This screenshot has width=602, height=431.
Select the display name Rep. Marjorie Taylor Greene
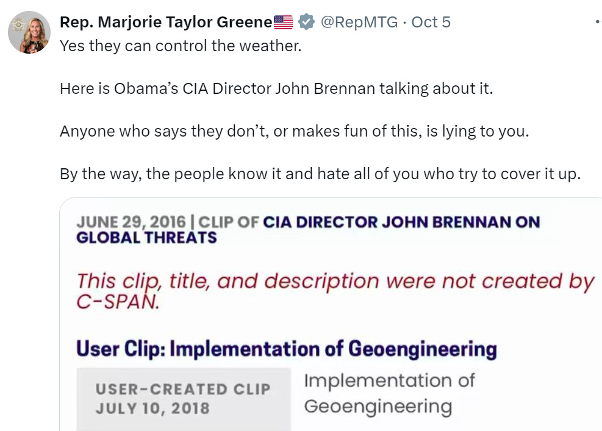pos(165,21)
